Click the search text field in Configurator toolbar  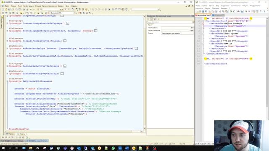51,9
